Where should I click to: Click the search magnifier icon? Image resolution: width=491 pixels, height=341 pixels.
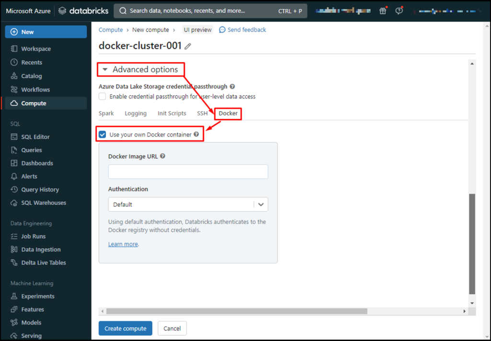pyautogui.click(x=123, y=11)
